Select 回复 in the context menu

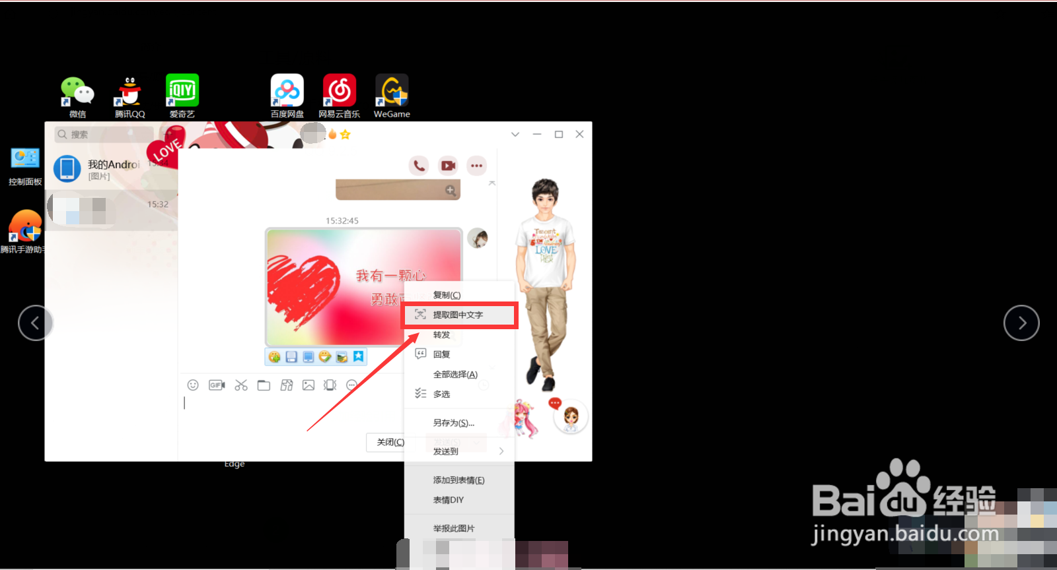(459, 354)
